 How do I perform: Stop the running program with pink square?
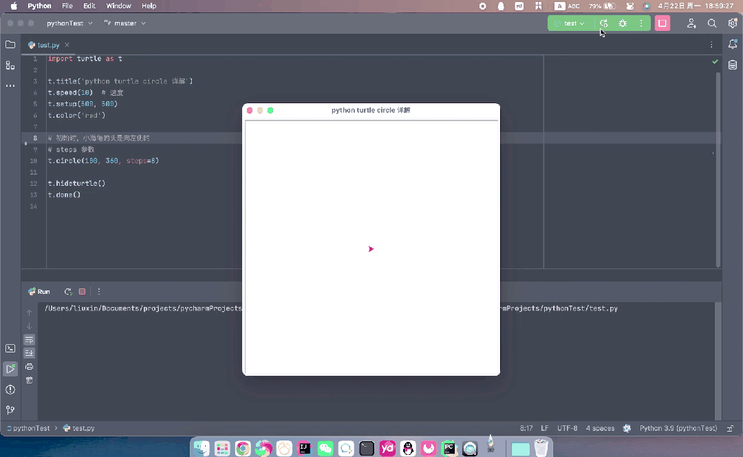click(x=662, y=23)
